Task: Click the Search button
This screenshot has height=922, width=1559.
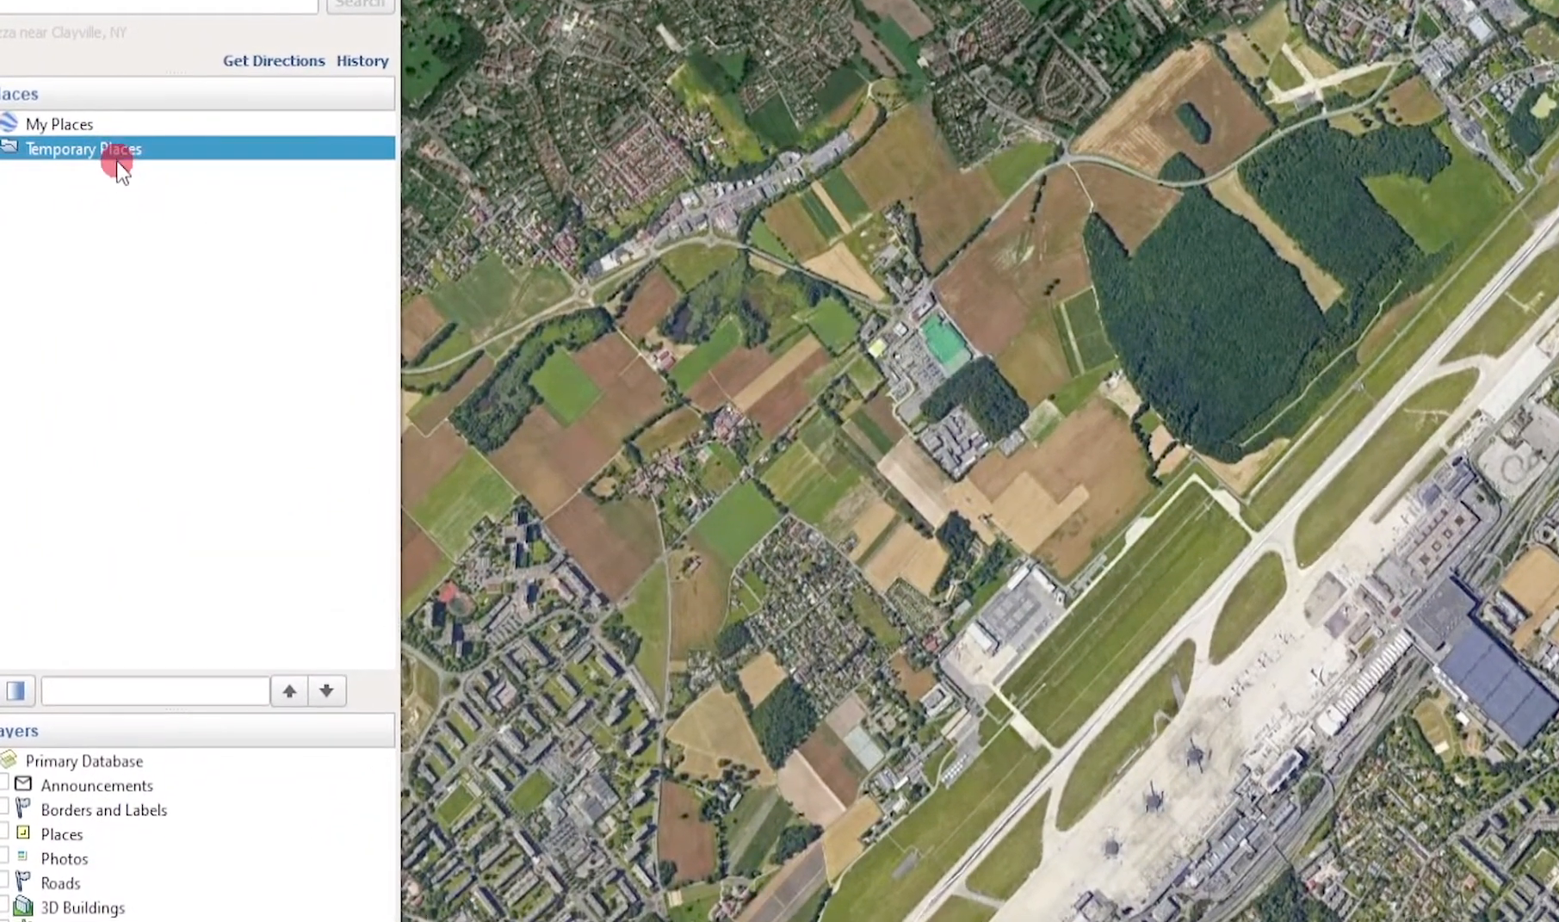Action: (x=360, y=4)
